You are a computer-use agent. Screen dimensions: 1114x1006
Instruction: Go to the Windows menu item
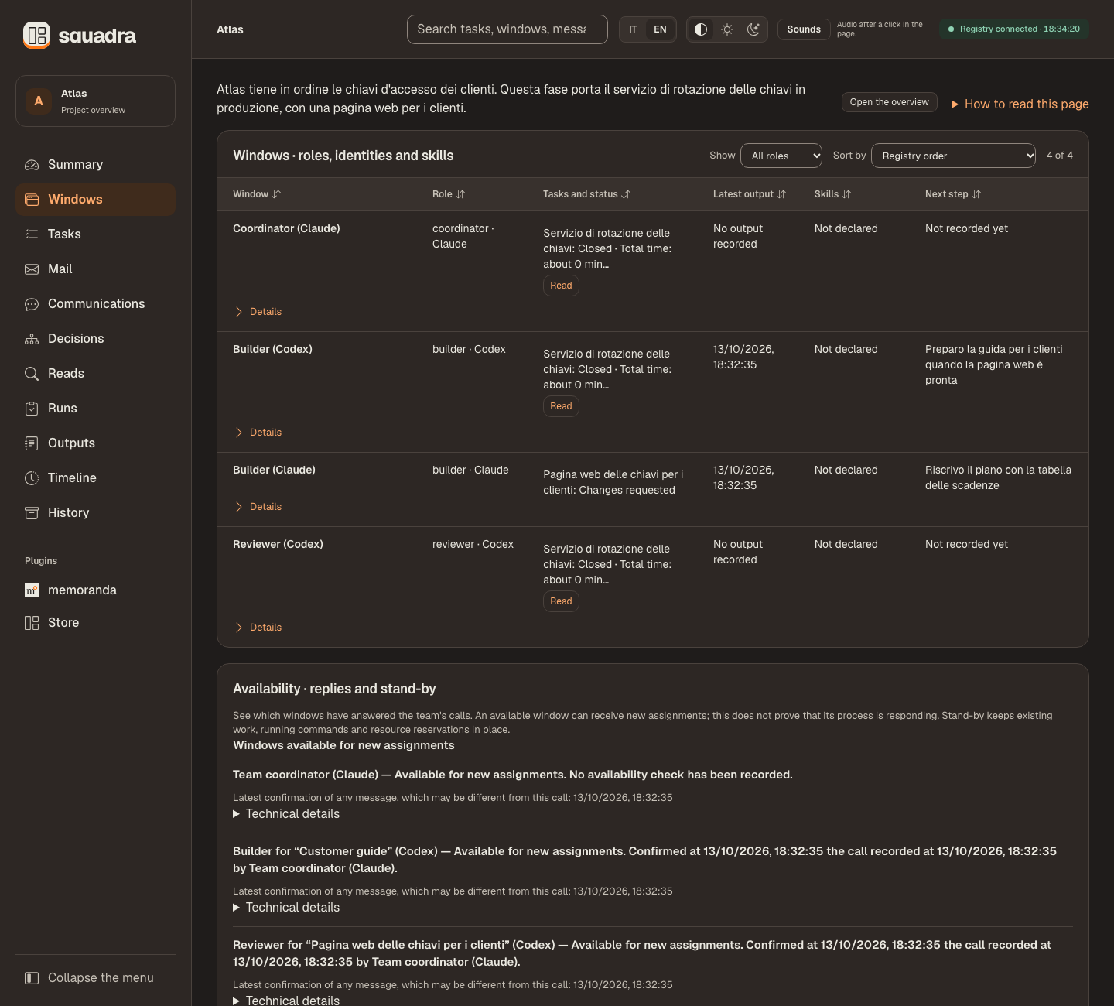click(x=95, y=200)
